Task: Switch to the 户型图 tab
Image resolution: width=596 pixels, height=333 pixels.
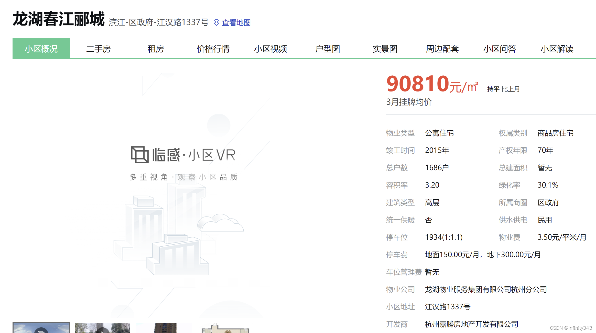Action: 328,49
